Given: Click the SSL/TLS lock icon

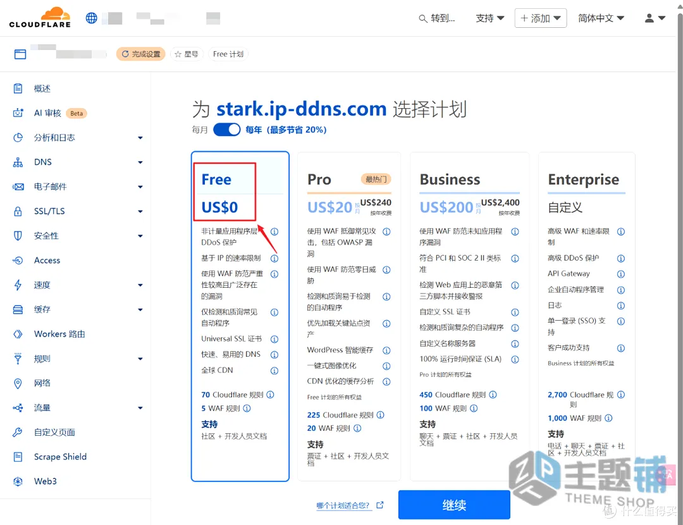Looking at the screenshot, I should click(x=18, y=211).
